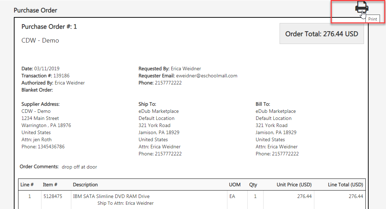Click the Unit Price (USD) column header
This screenshot has width=386, height=209.
click(x=294, y=185)
